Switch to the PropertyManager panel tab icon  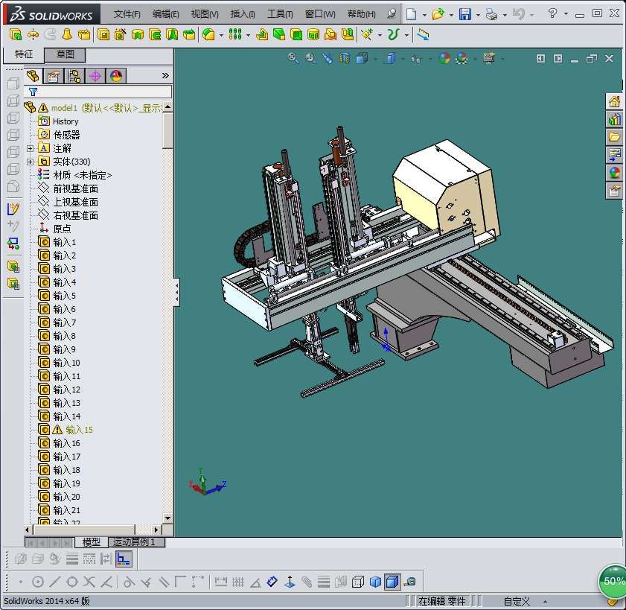(x=53, y=75)
